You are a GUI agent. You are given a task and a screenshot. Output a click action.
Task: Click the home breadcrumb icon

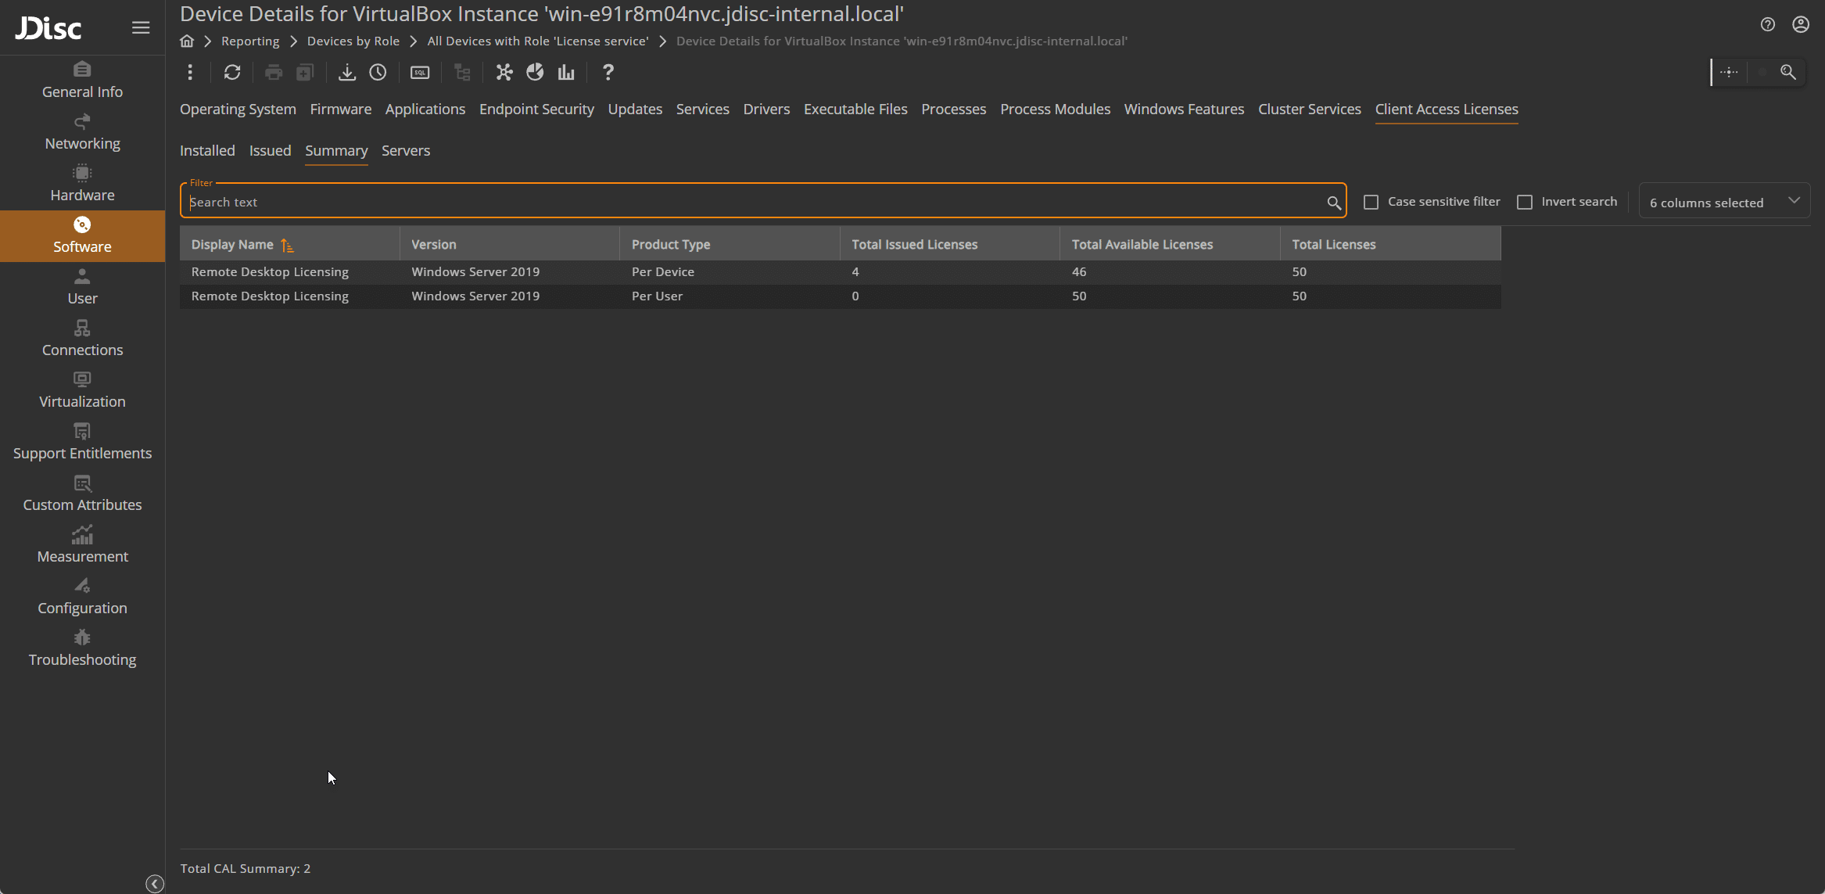(x=187, y=41)
